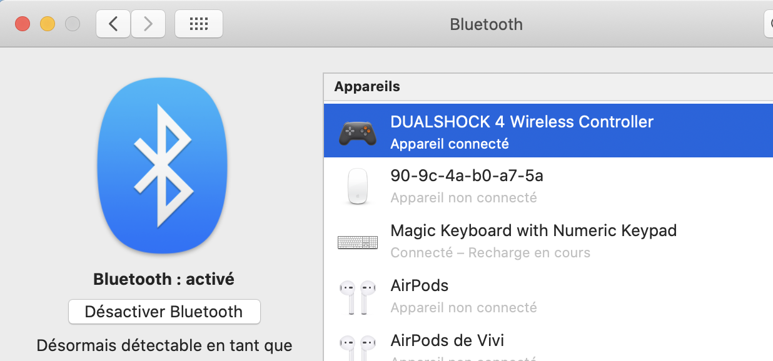Click the Magic Keyboard device icon
The height and width of the screenshot is (361, 773).
click(357, 242)
